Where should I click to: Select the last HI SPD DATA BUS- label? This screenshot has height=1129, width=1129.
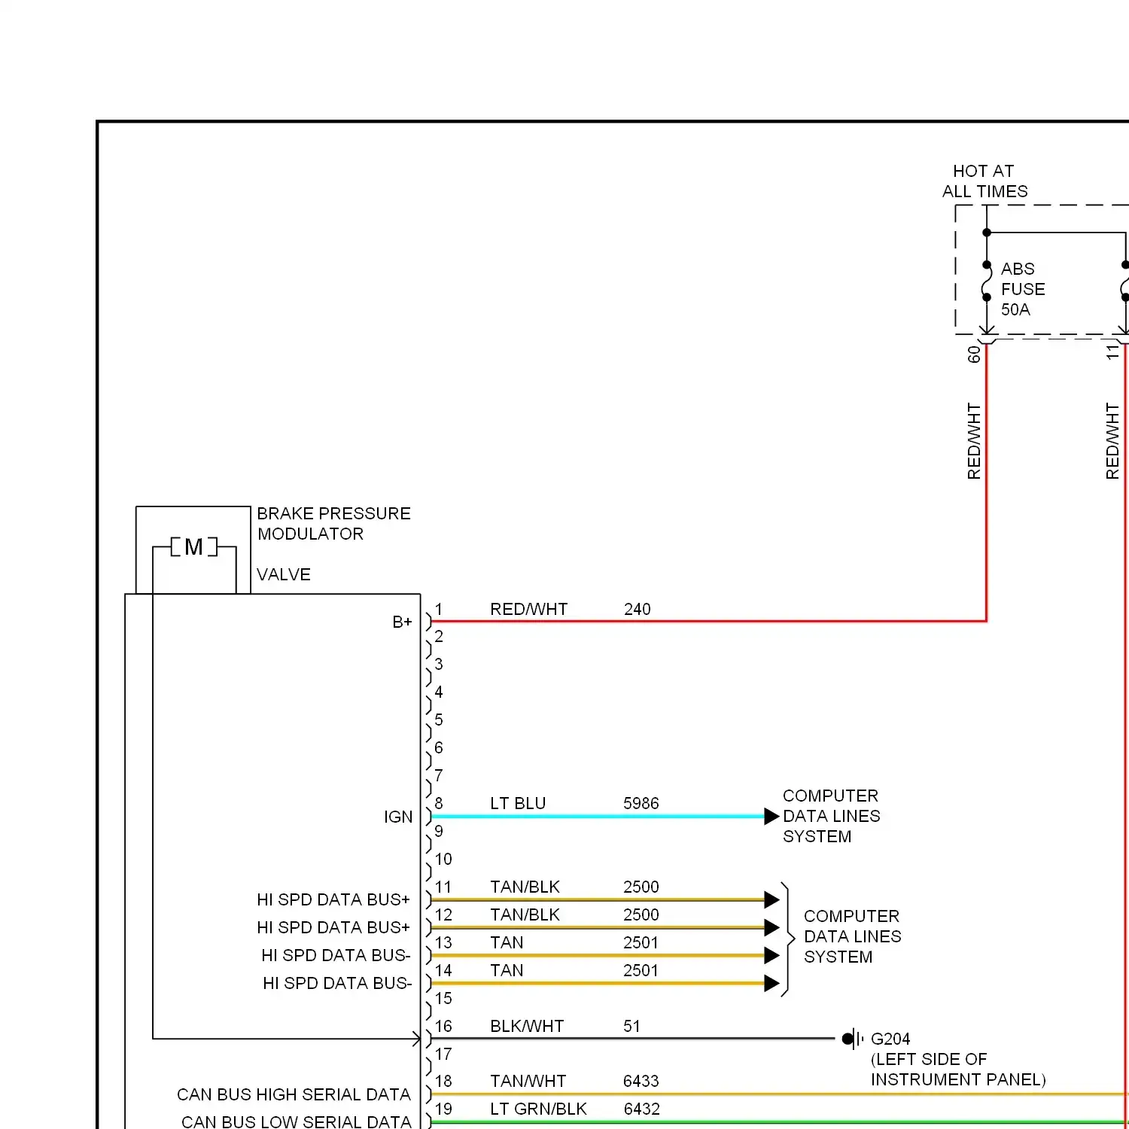tap(337, 983)
